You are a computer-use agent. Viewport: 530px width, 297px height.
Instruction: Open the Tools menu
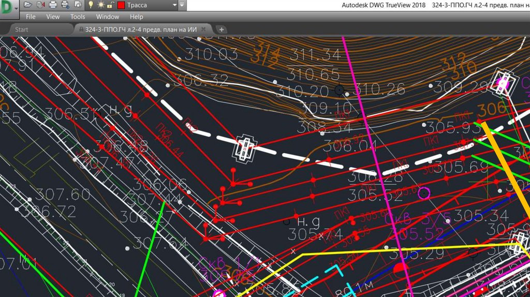(78, 17)
